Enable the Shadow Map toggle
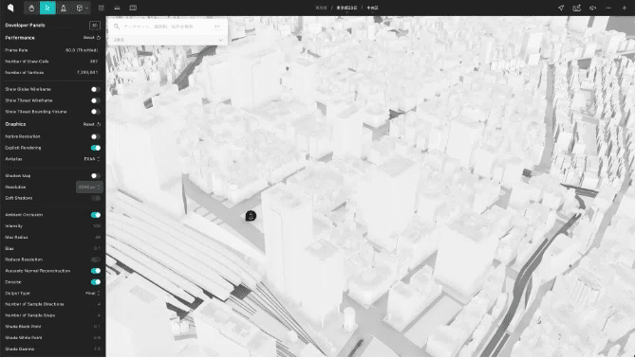 click(95, 176)
